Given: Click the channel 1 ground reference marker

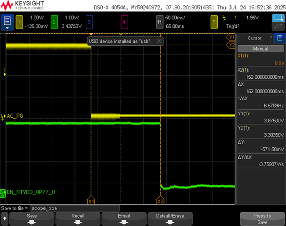Looking at the screenshot, I should point(3,117).
